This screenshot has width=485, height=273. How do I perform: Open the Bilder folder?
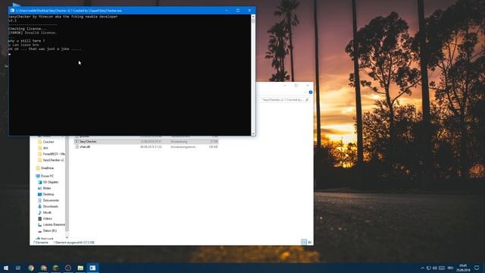coord(45,188)
